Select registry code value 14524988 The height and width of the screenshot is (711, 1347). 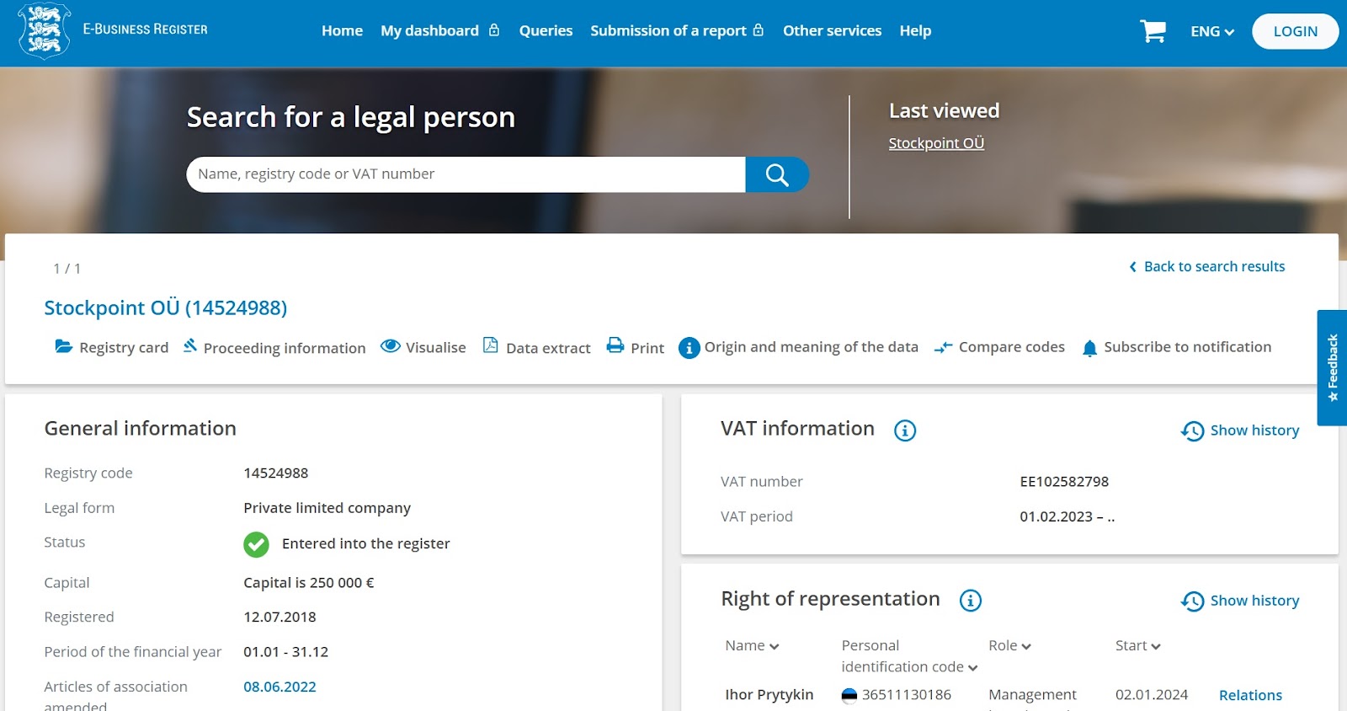pyautogui.click(x=275, y=473)
